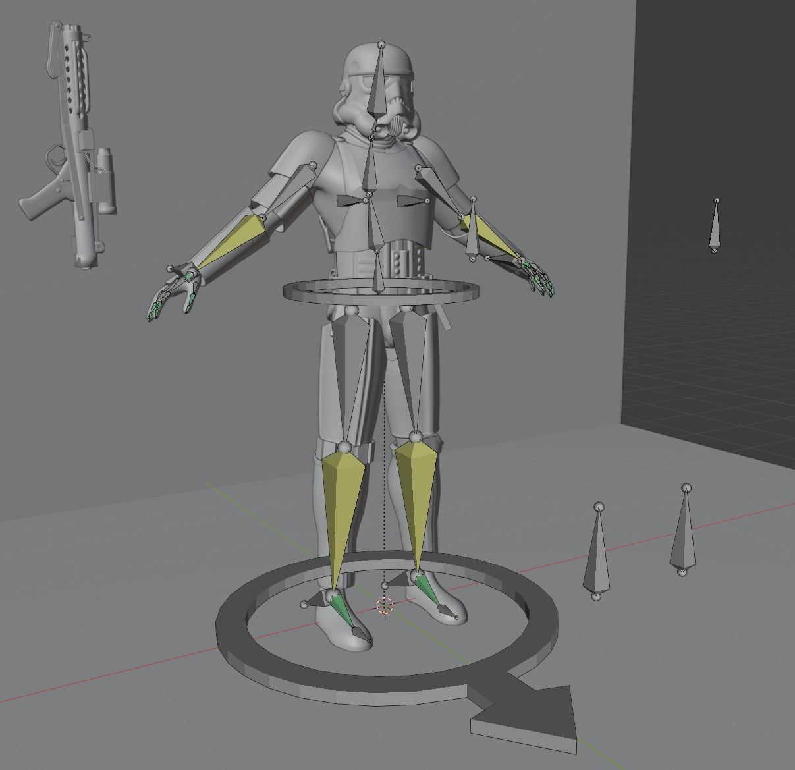
Task: Select the upper arm bone nearest the blaster
Action: (288, 190)
